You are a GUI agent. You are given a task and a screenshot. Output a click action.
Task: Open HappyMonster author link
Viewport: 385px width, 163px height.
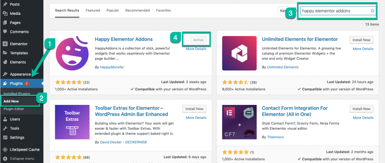[112, 67]
